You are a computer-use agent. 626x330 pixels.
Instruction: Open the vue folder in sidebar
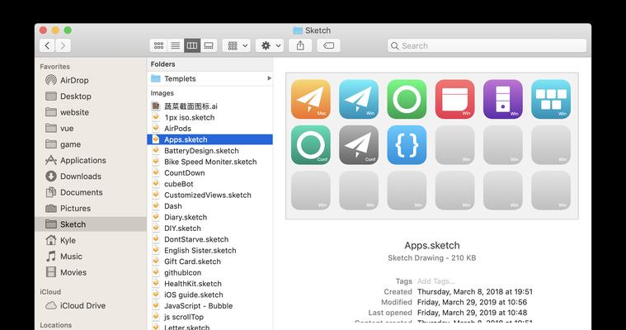(x=91, y=128)
